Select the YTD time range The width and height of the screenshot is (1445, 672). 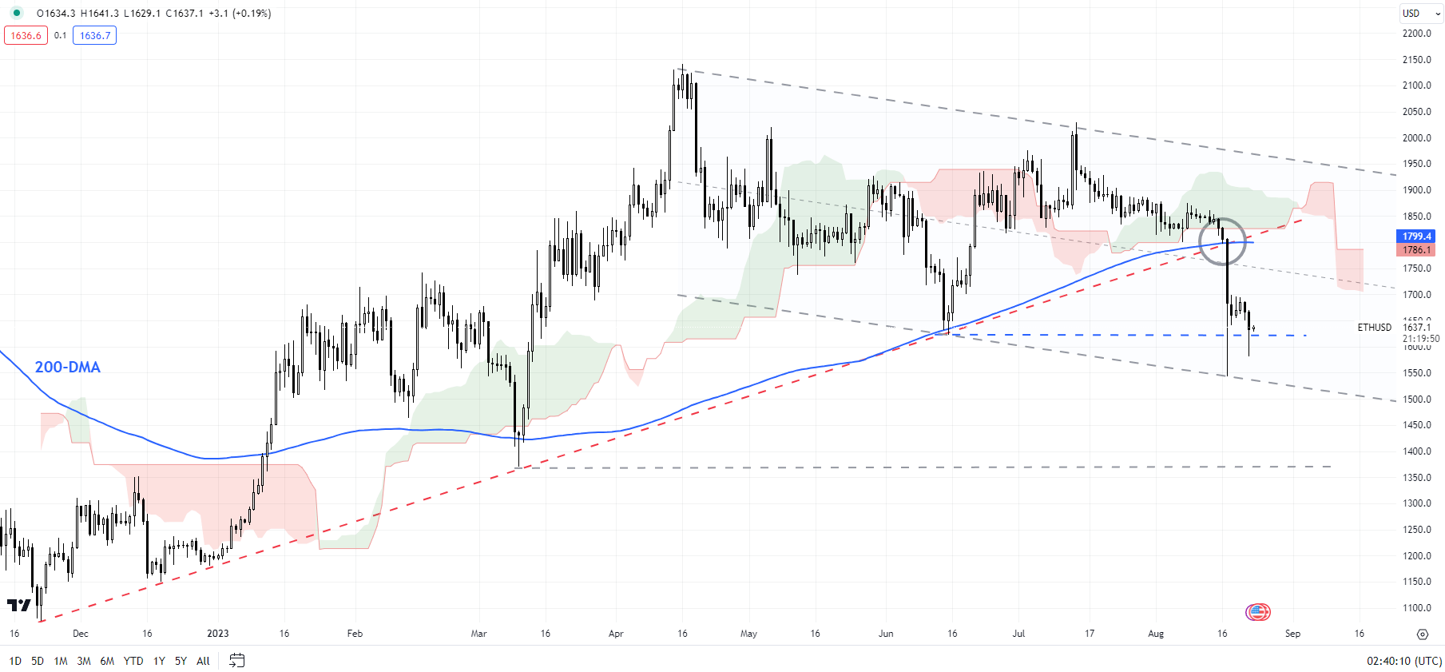(x=133, y=661)
